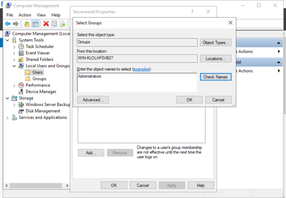Click the Disk Management icon
Screen dimensions: 286x198
pos(21,111)
